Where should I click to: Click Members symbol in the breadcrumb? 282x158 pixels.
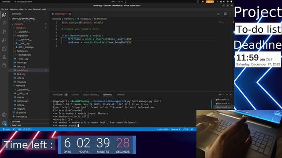(100, 19)
